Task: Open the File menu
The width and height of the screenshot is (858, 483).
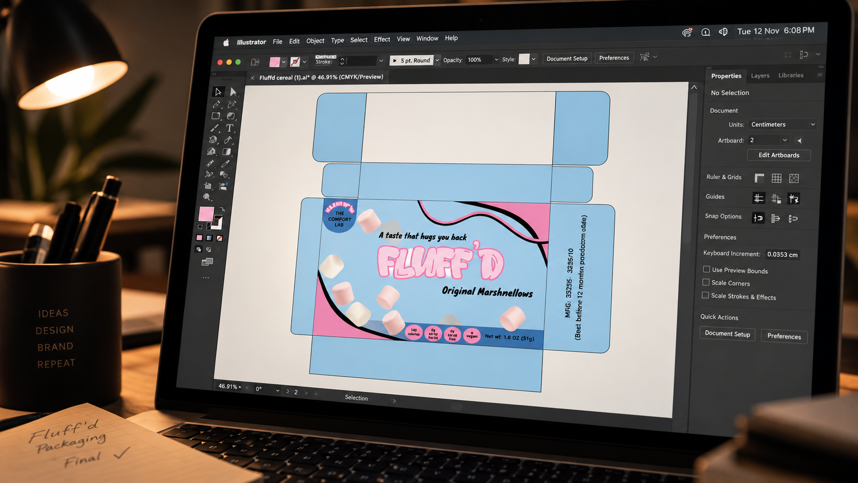Action: coord(278,42)
